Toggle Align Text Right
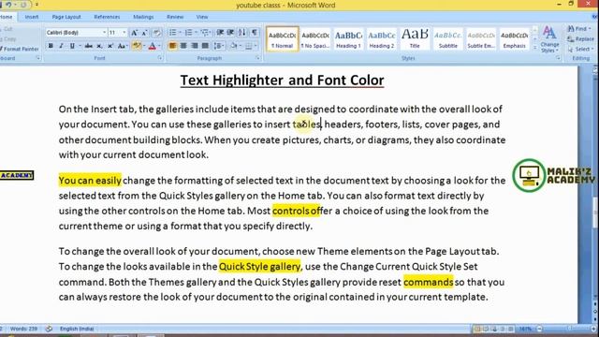 [195, 46]
